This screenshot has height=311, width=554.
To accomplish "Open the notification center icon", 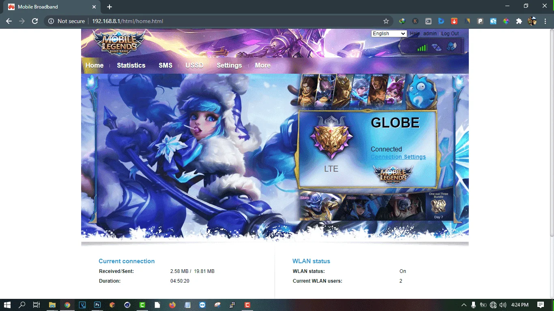I will [x=541, y=305].
